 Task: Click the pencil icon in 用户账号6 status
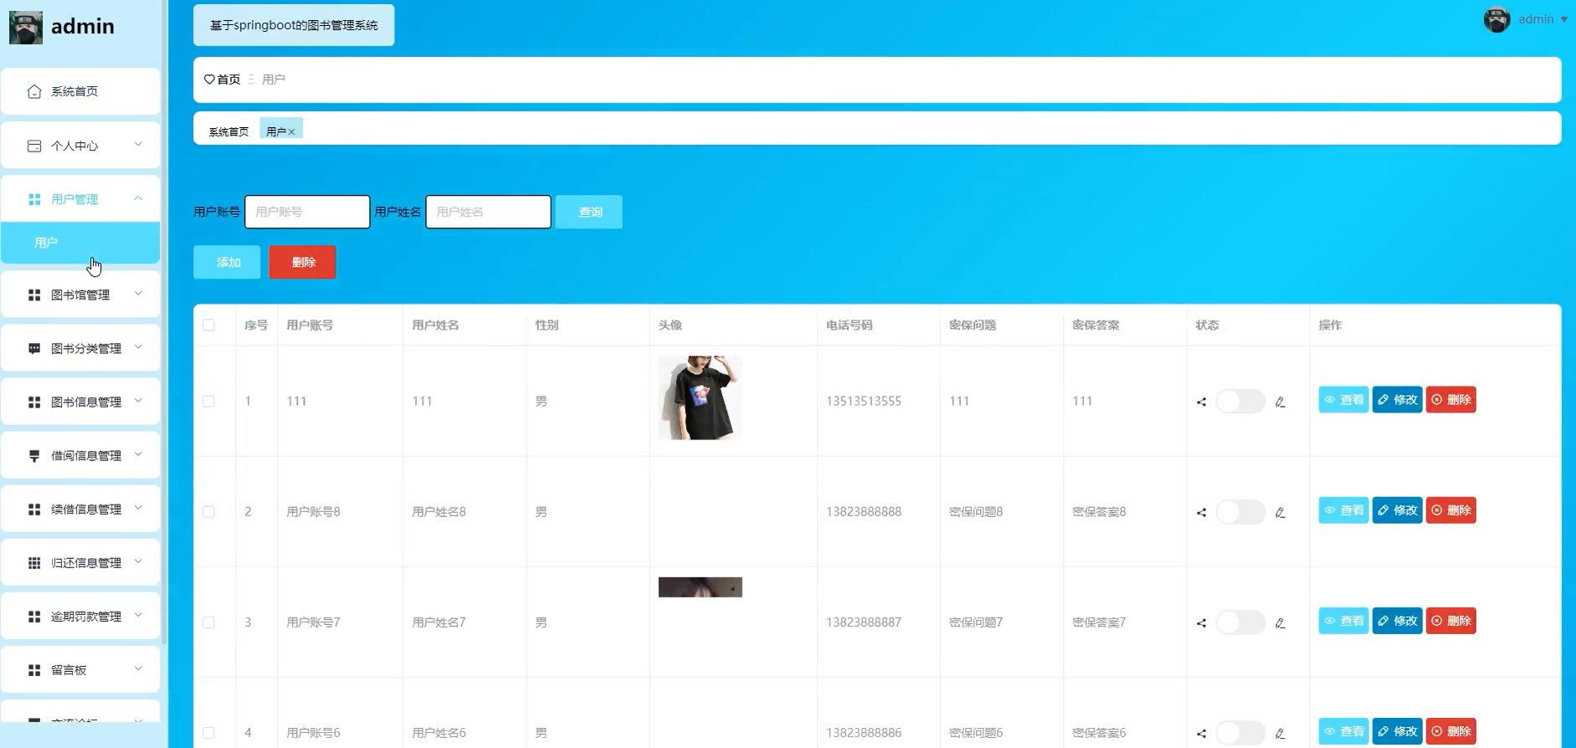coord(1280,733)
